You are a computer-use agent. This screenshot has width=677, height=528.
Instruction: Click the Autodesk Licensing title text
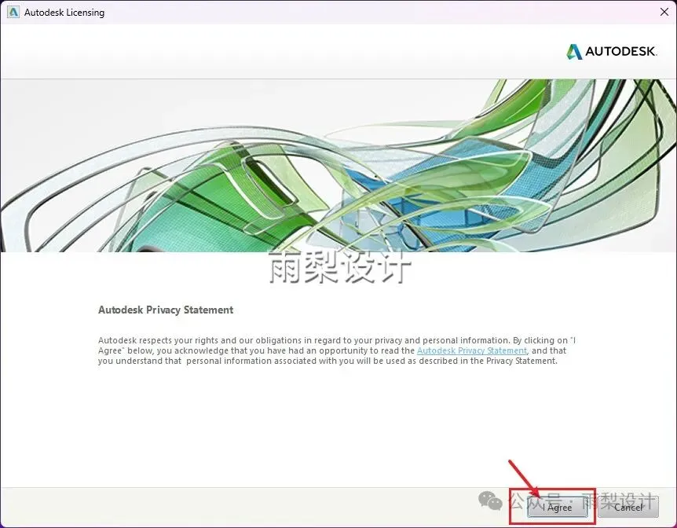(x=64, y=13)
